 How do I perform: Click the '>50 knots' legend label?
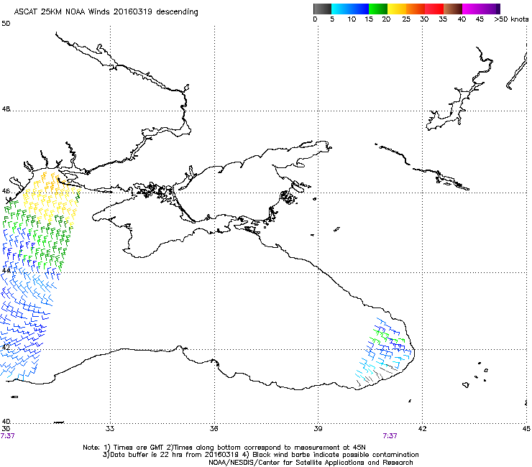pos(511,19)
